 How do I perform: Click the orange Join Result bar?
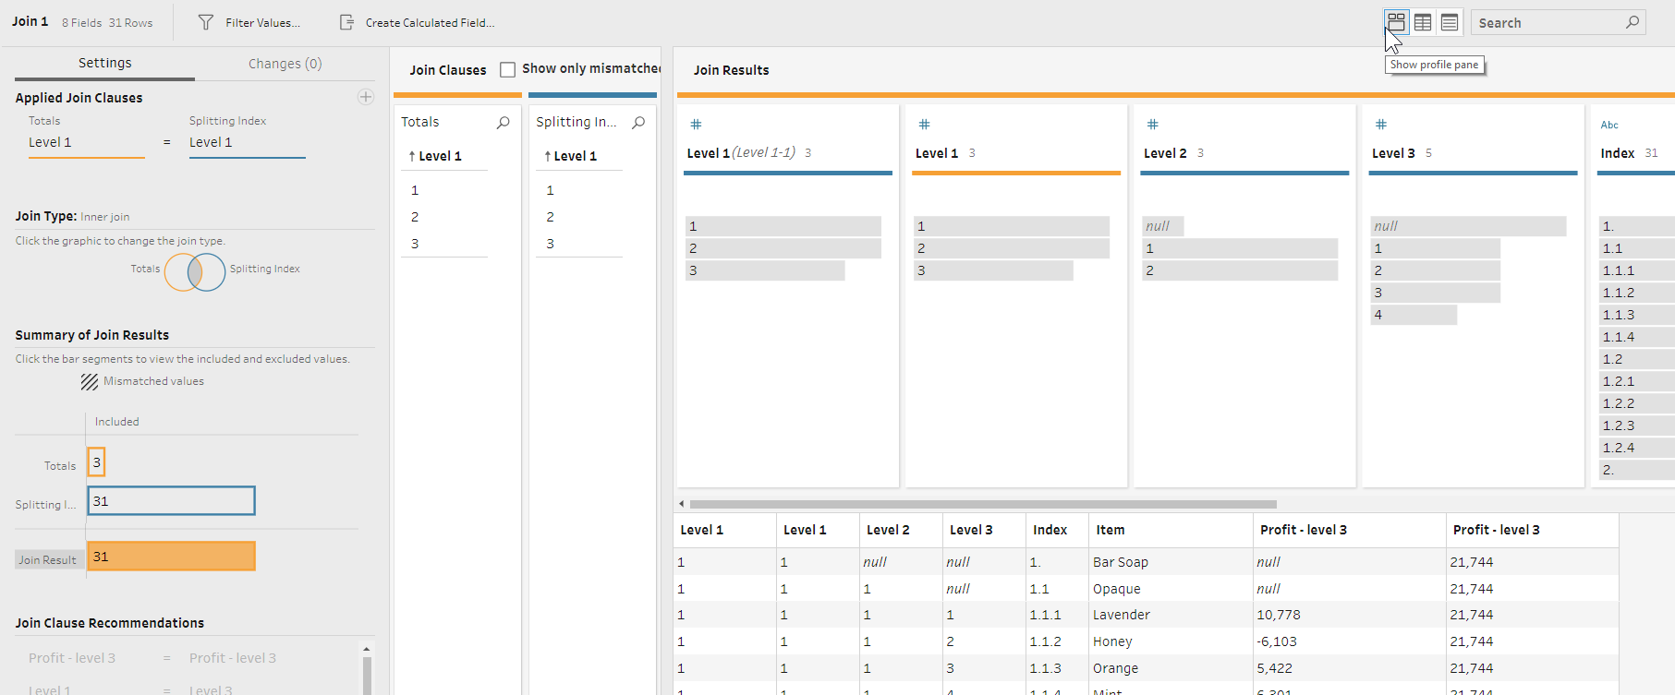coord(171,557)
